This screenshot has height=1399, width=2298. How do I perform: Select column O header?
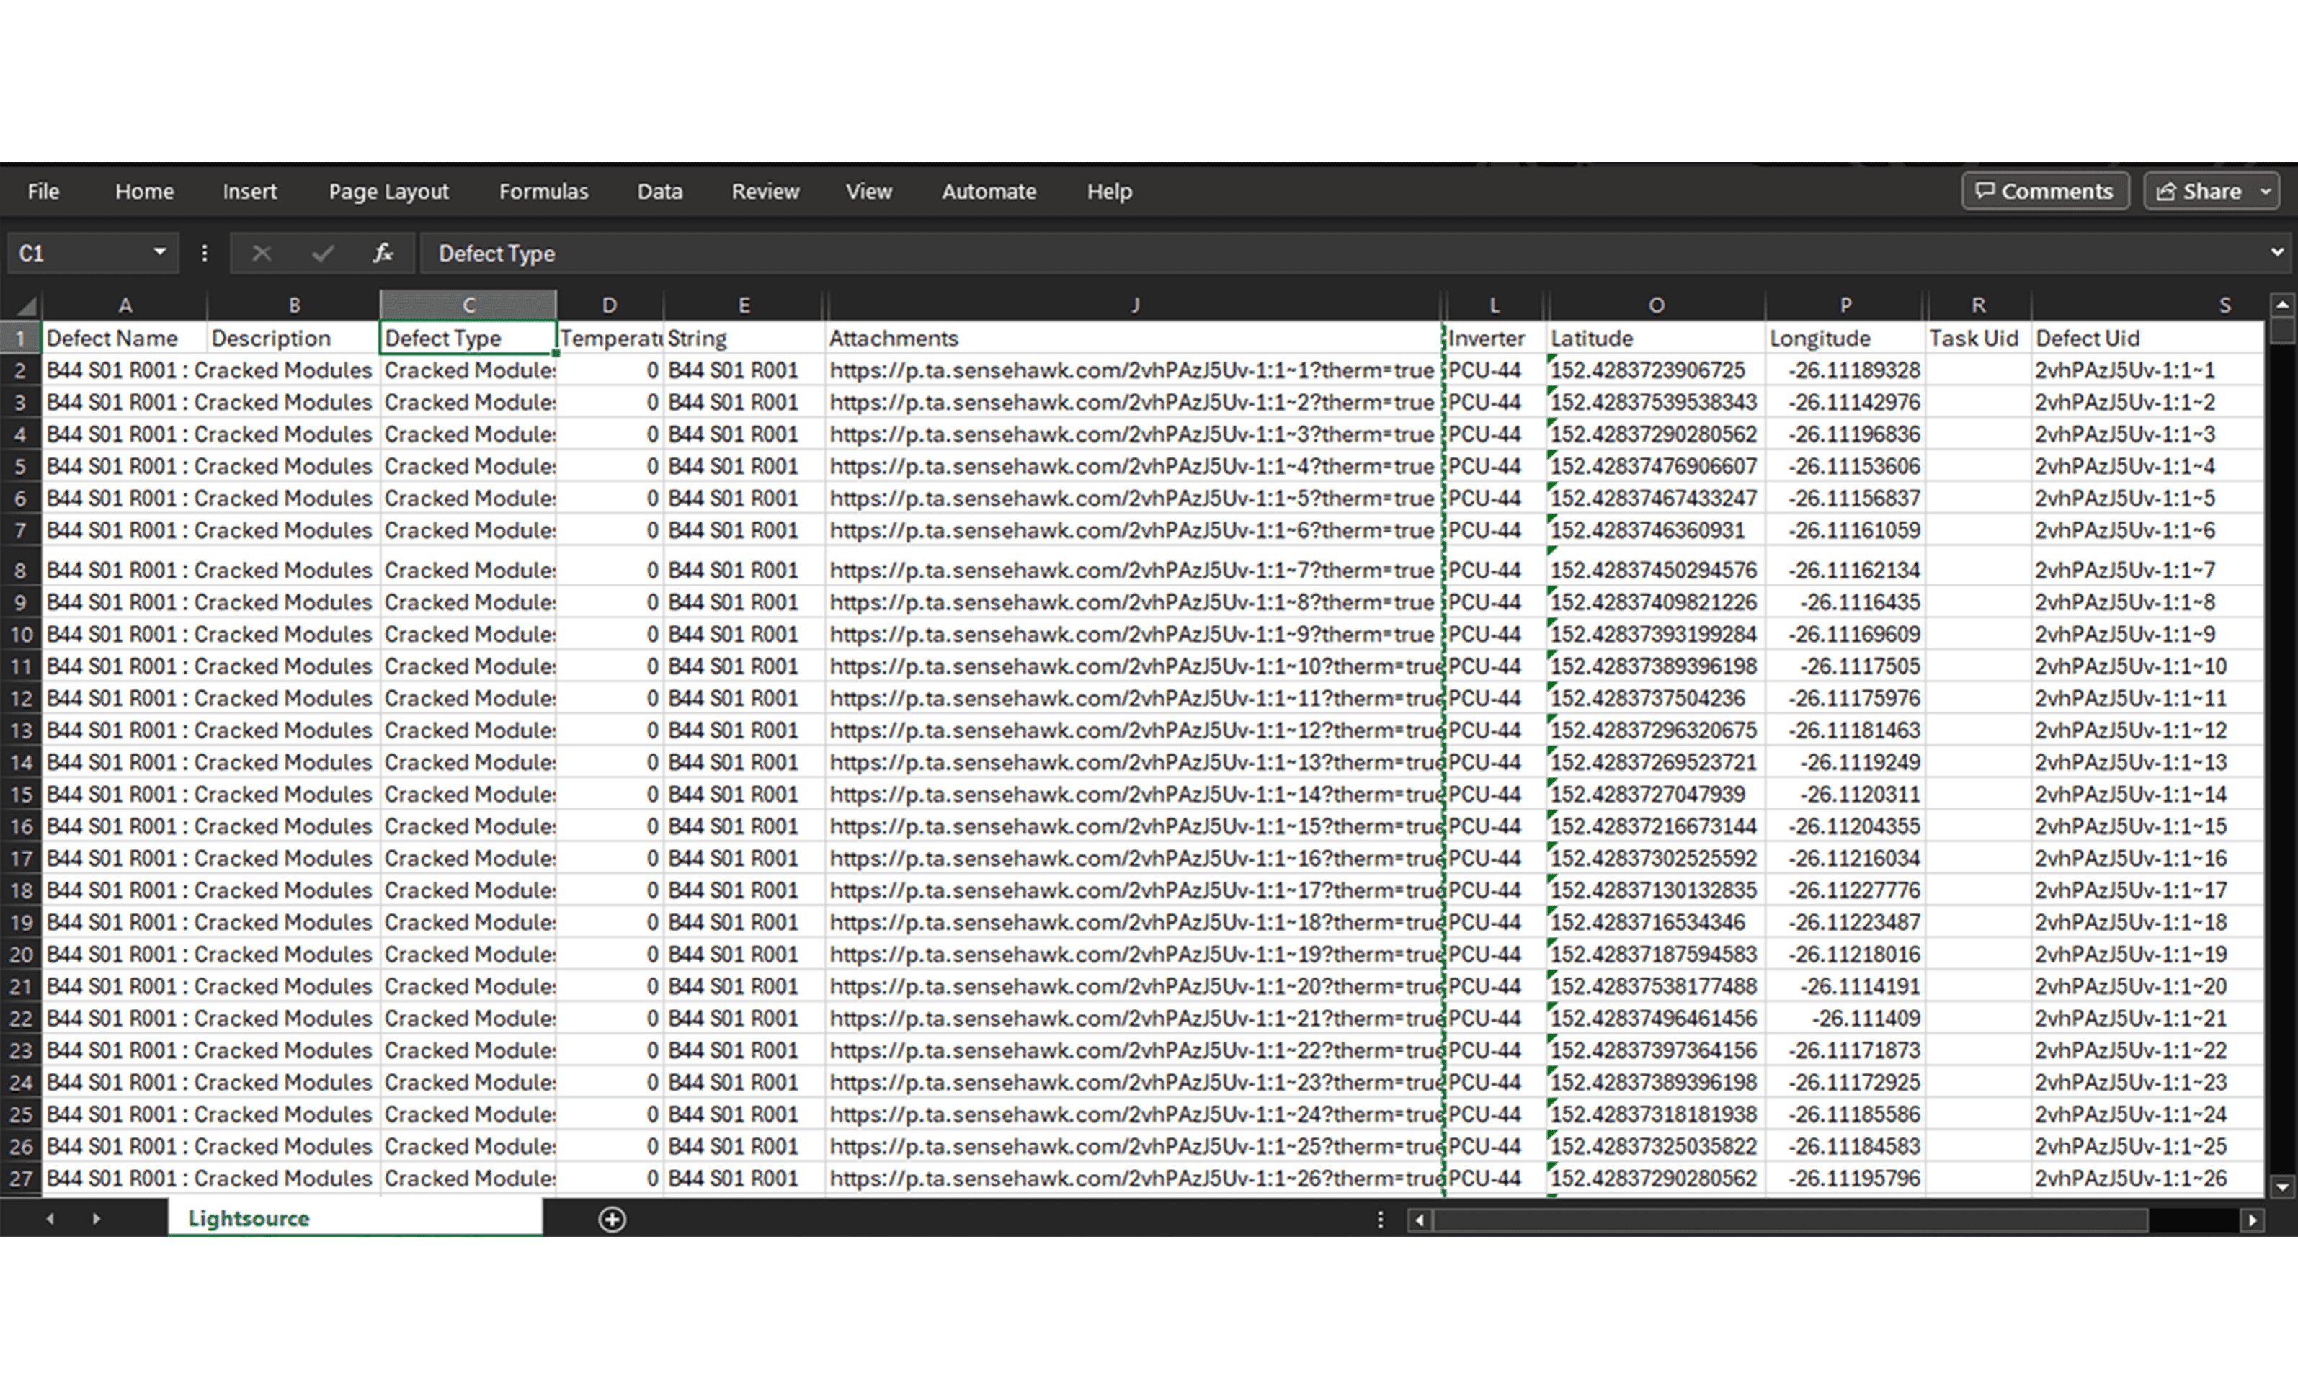(x=1655, y=305)
